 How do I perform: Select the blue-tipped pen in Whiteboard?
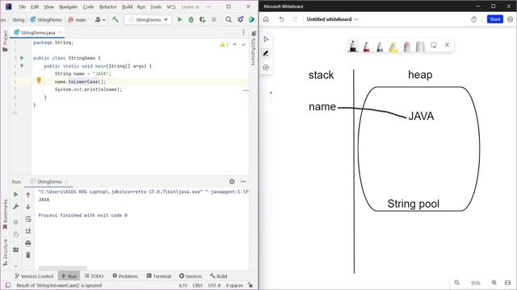point(380,47)
